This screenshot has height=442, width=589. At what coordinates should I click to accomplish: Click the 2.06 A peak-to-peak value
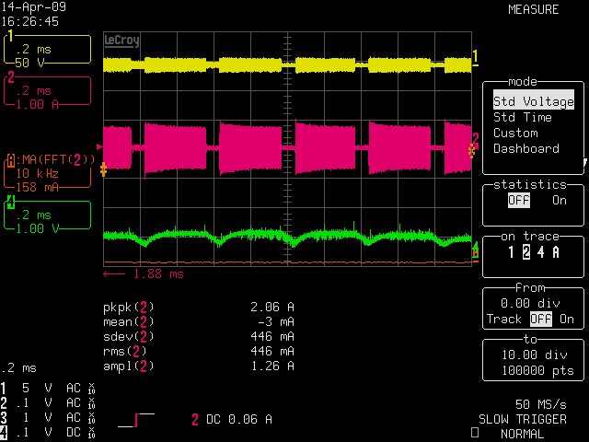(x=272, y=307)
